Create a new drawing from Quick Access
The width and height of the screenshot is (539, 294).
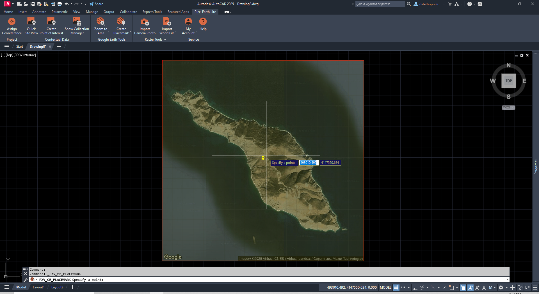pos(19,4)
